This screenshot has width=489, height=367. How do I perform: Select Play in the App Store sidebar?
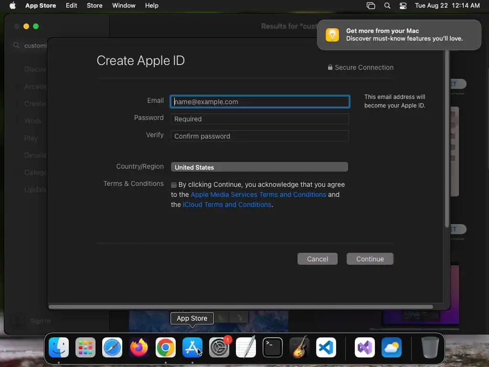coord(31,138)
